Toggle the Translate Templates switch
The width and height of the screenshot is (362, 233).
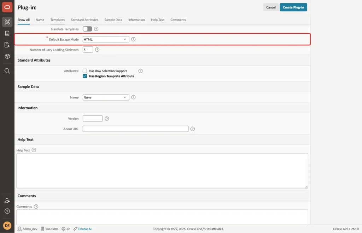click(x=87, y=29)
